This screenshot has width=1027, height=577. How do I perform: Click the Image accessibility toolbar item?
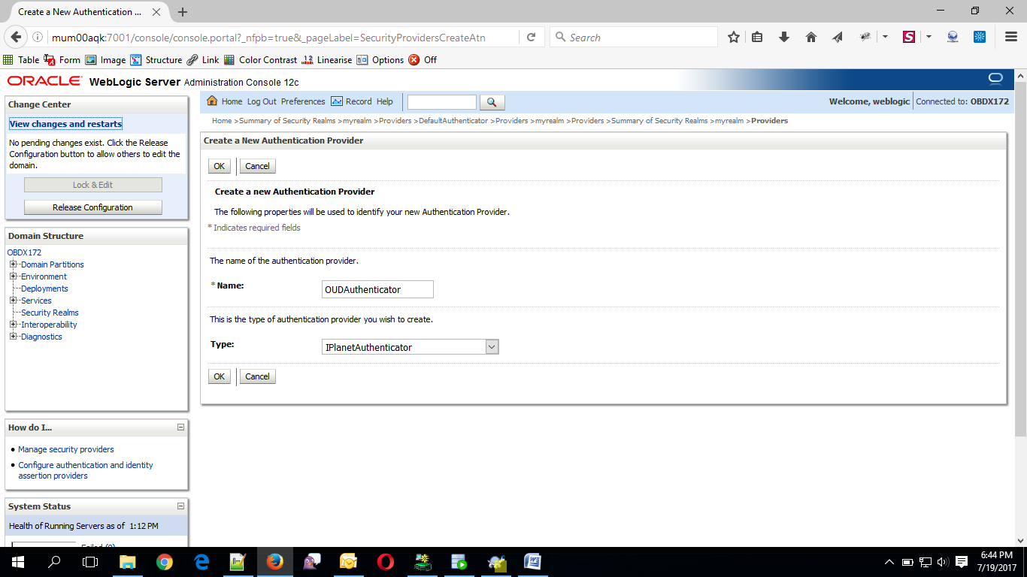pyautogui.click(x=105, y=60)
